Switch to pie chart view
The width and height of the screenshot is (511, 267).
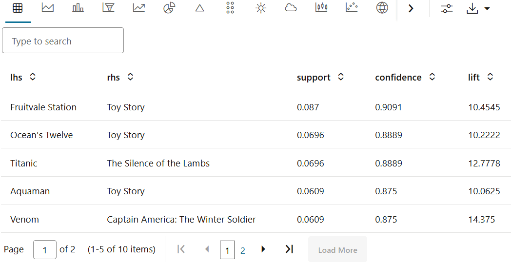tap(169, 8)
